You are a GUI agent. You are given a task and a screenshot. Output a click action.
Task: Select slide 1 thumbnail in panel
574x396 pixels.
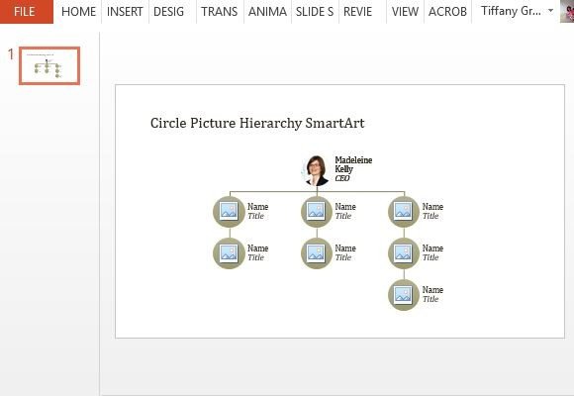(49, 65)
